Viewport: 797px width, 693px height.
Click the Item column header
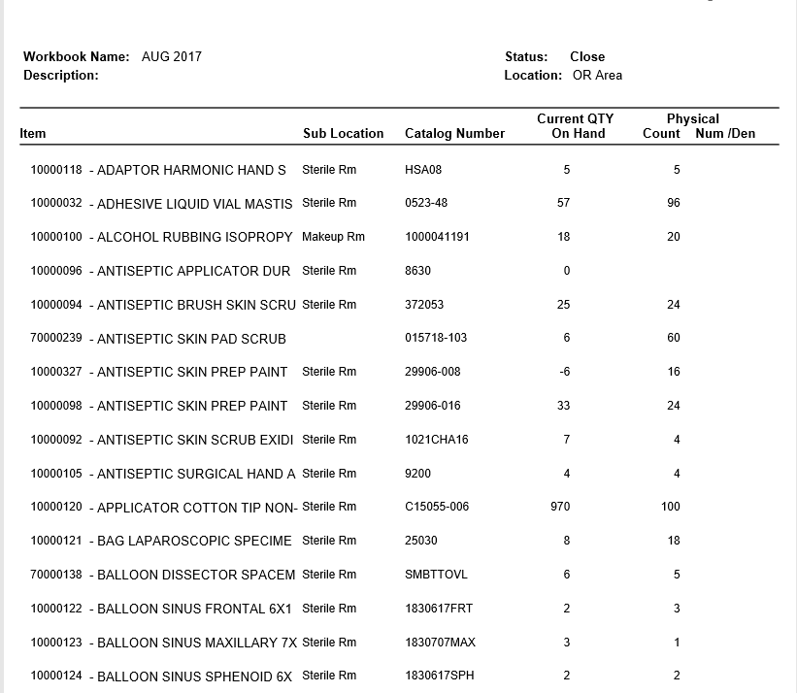coord(33,133)
